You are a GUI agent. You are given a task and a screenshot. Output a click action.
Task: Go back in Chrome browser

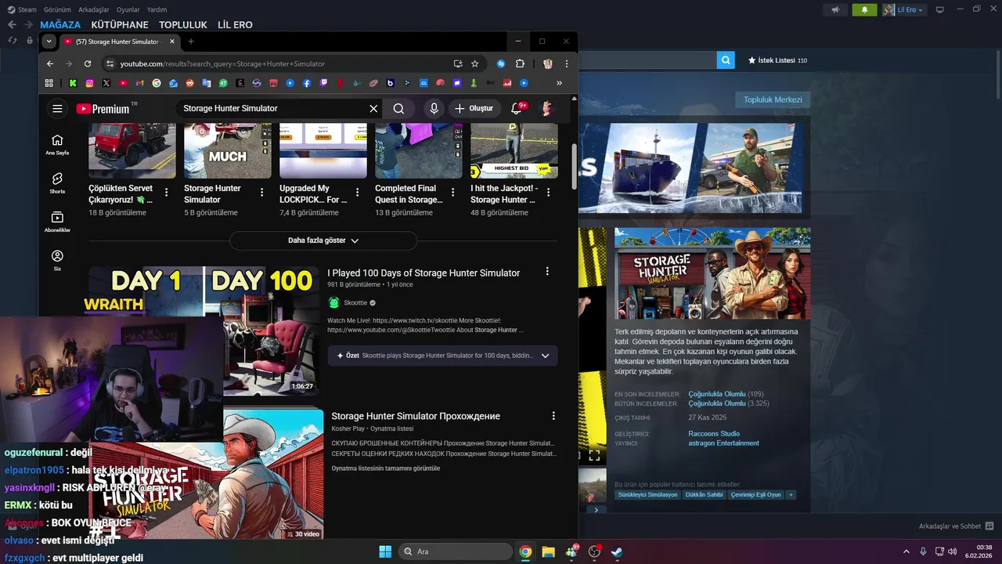coord(50,63)
